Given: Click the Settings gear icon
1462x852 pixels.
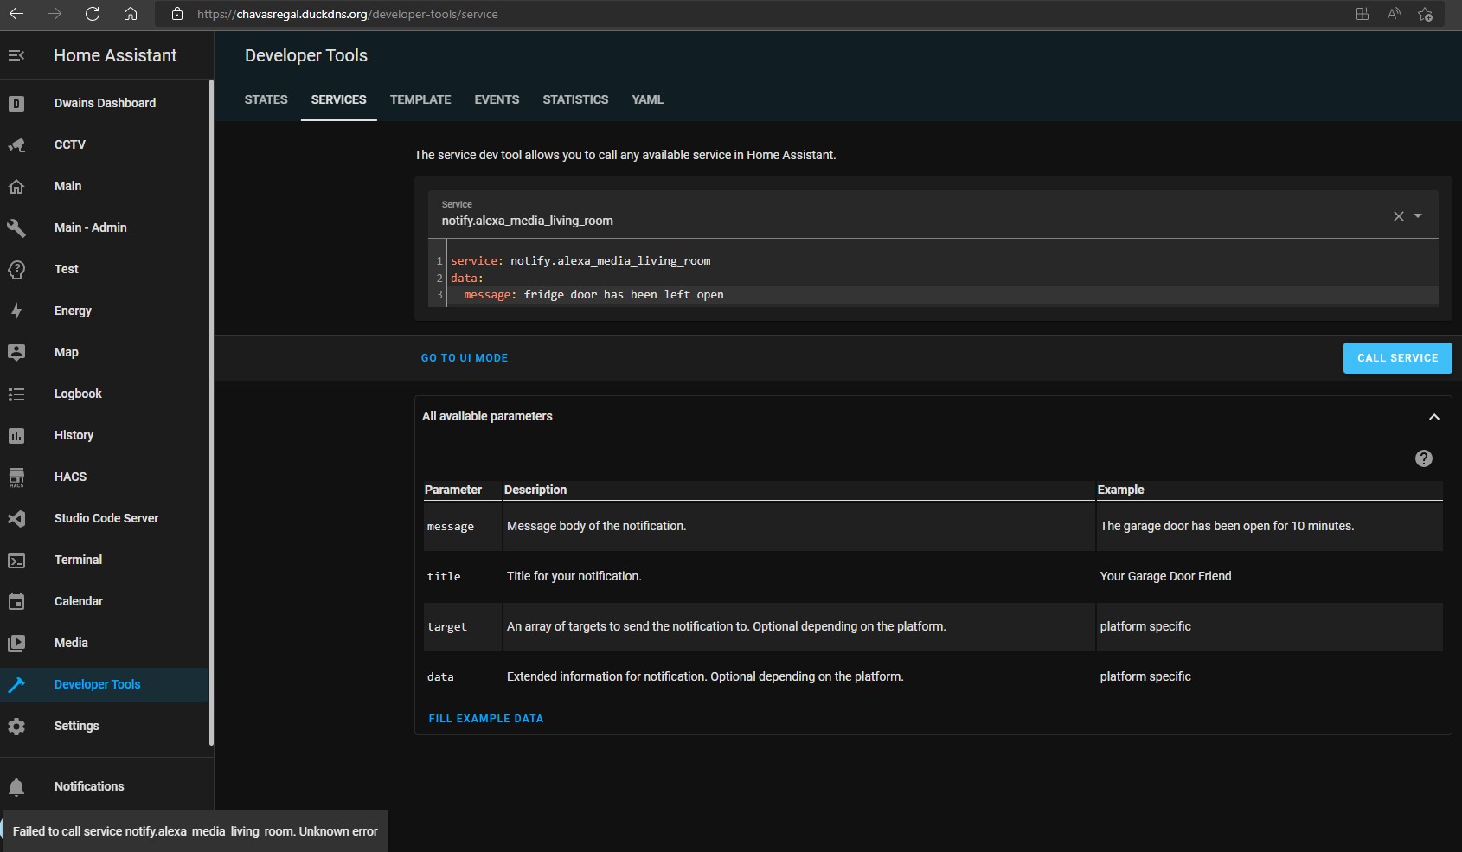Looking at the screenshot, I should coord(16,726).
